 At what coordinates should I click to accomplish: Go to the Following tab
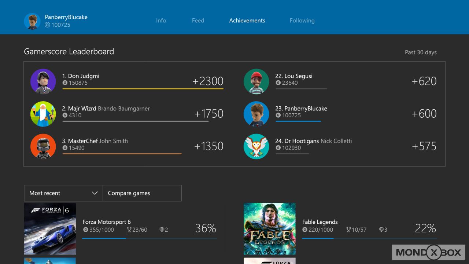point(302,21)
